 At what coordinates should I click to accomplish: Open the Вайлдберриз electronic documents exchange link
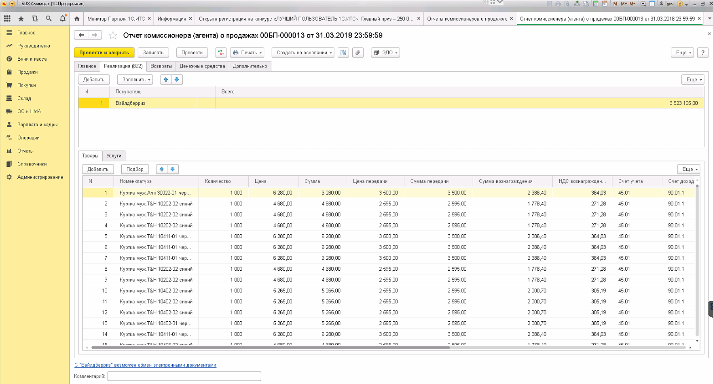point(145,365)
